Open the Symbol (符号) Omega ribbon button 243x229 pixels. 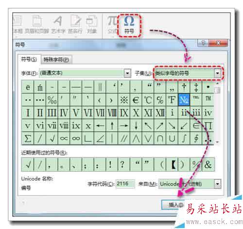click(x=129, y=25)
